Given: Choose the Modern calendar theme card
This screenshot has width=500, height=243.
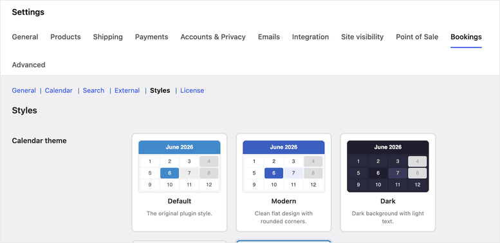Looking at the screenshot, I should (x=284, y=182).
